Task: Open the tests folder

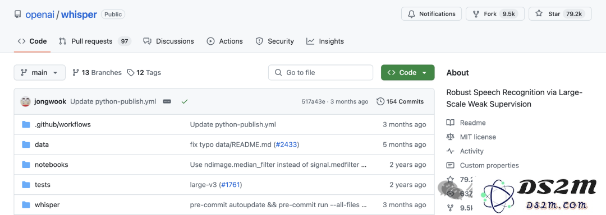Action: 43,185
